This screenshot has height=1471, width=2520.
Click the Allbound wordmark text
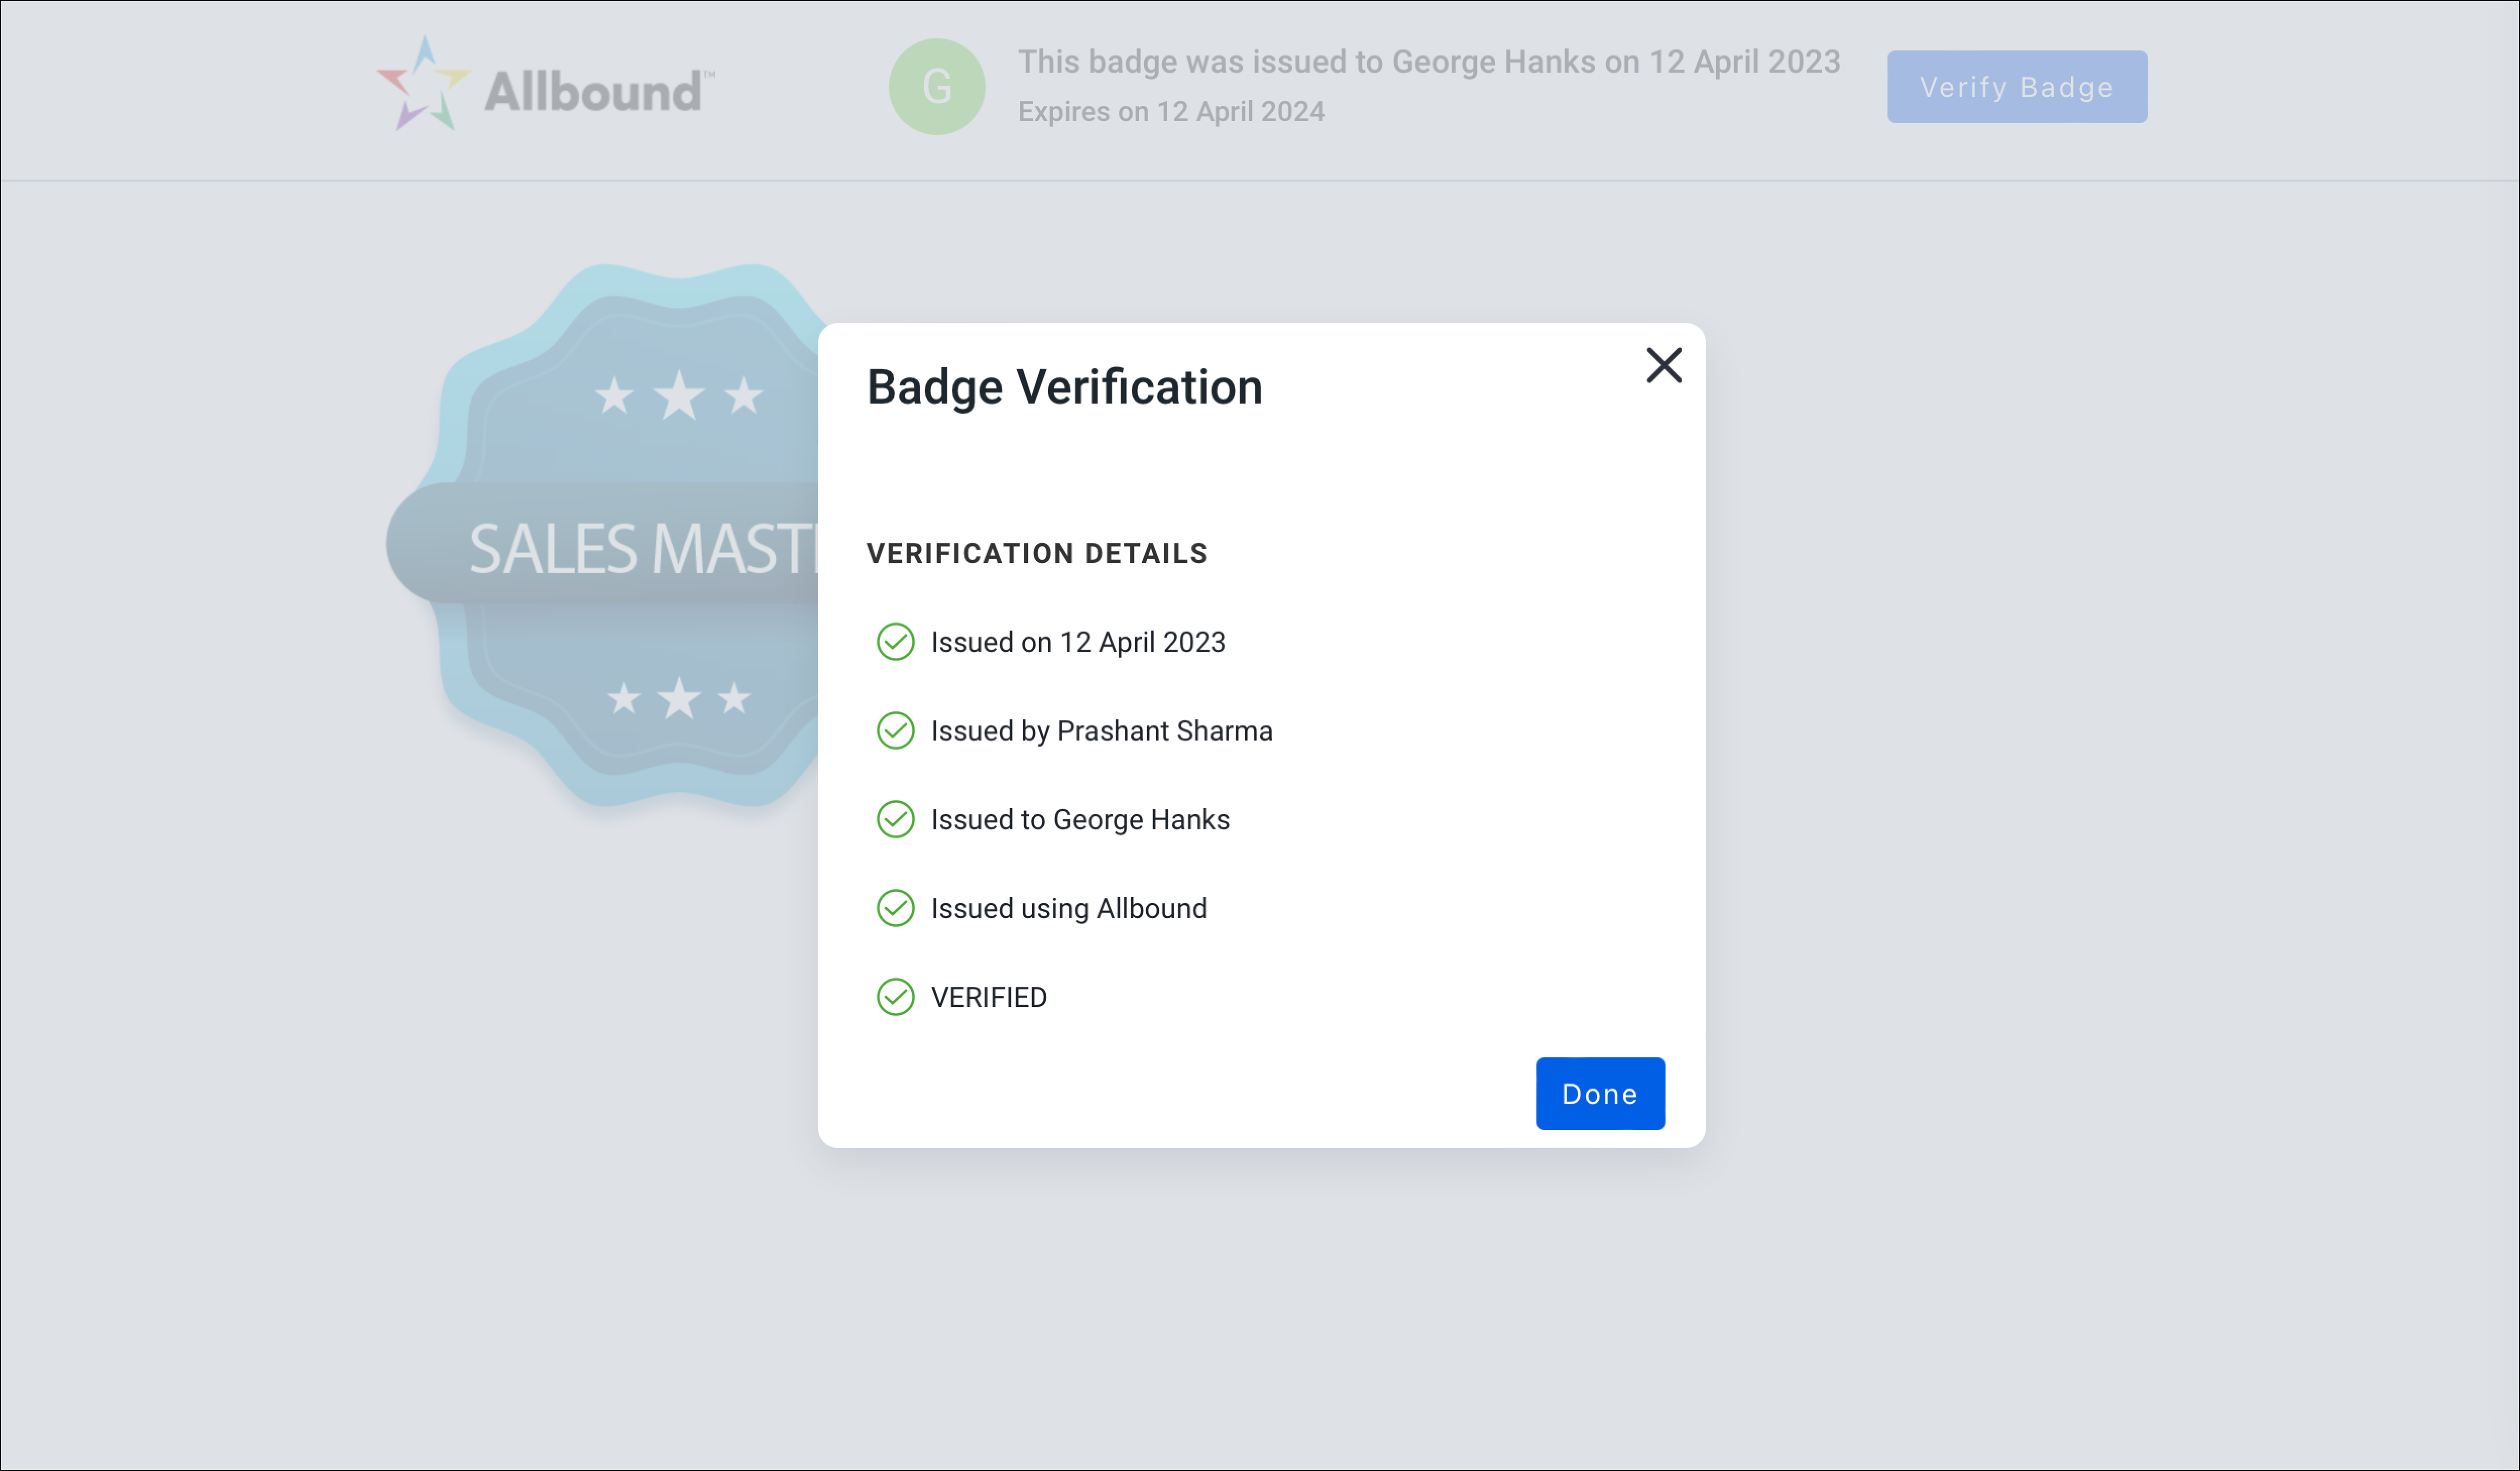click(x=598, y=91)
